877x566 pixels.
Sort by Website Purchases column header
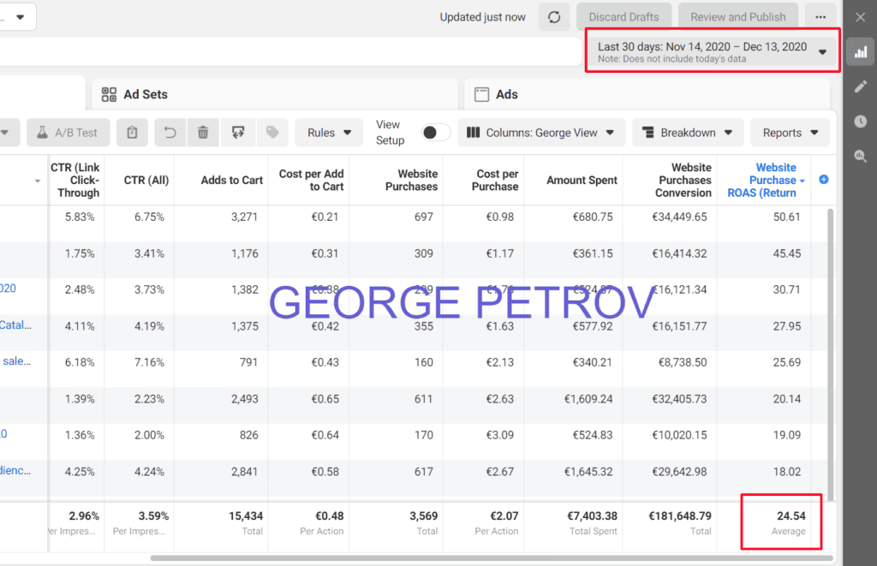(x=412, y=180)
